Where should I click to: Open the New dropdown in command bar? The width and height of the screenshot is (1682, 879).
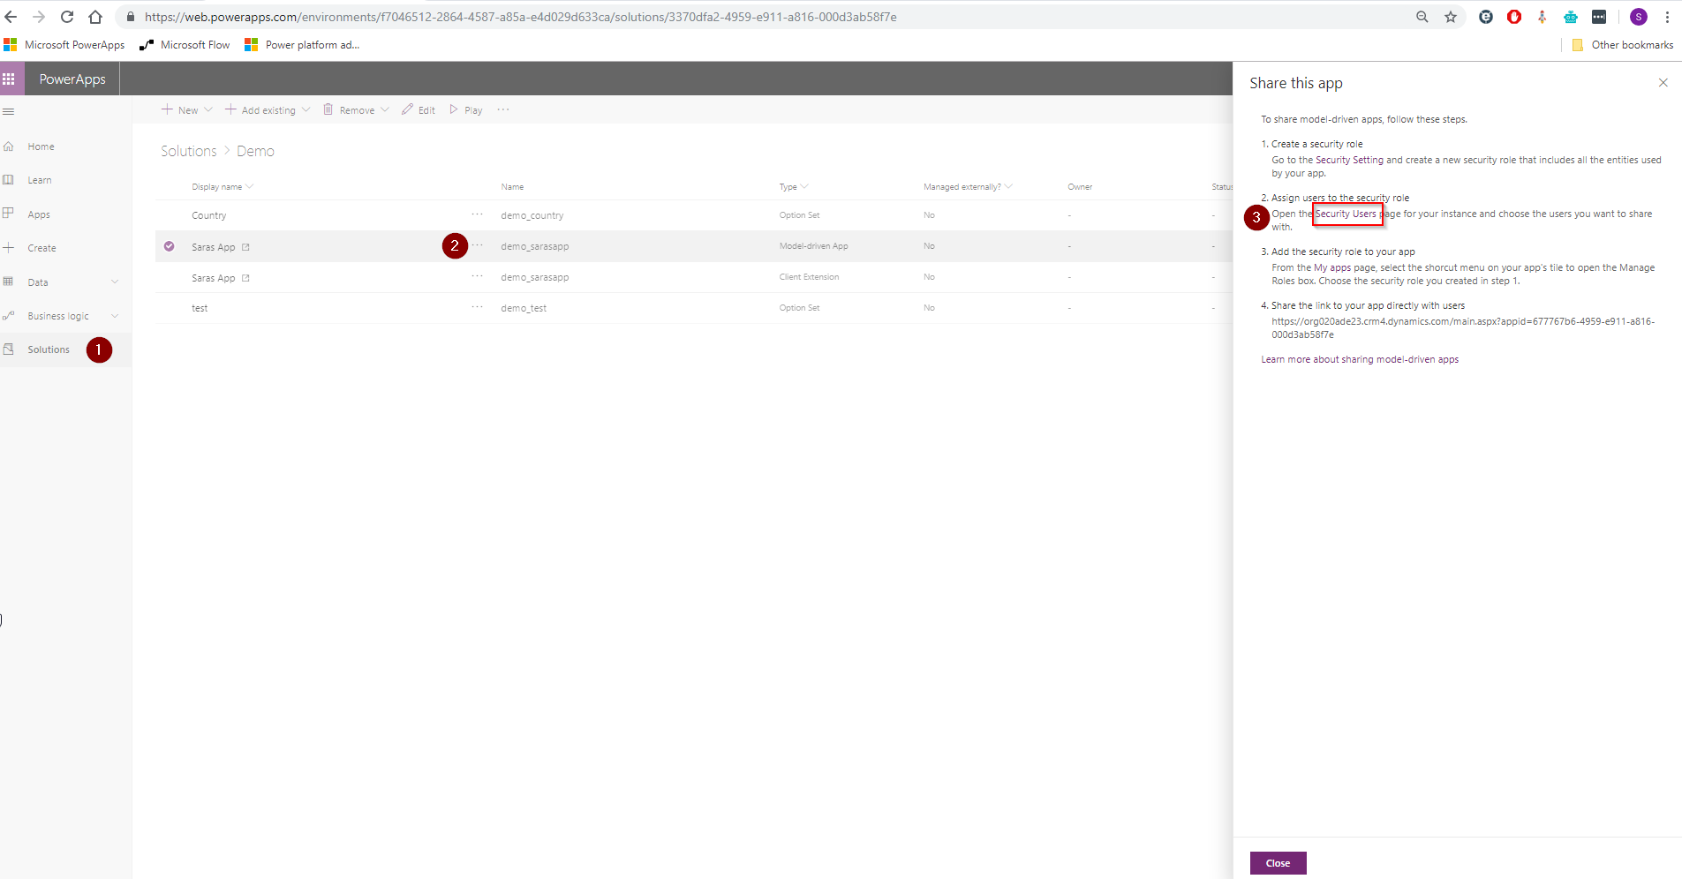(186, 110)
